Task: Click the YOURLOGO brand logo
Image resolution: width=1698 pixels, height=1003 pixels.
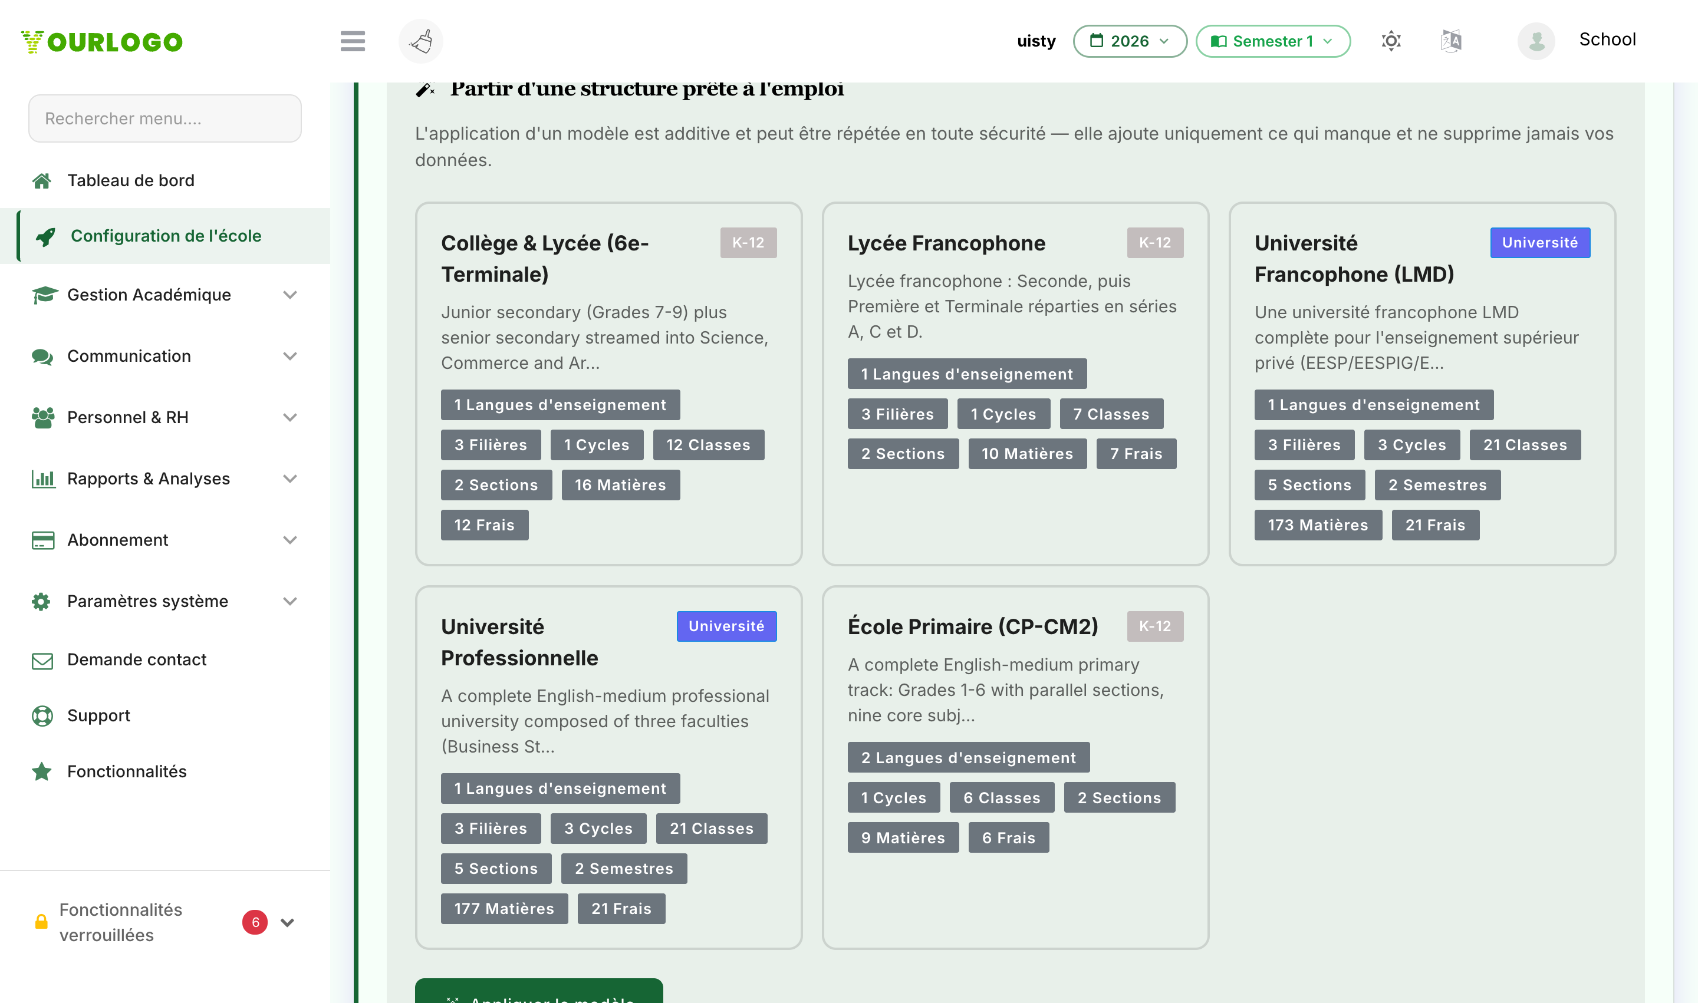Action: pyautogui.click(x=101, y=41)
